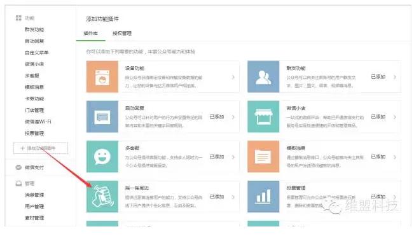Click the 自动回复 chat message icon

pyautogui.click(x=102, y=116)
